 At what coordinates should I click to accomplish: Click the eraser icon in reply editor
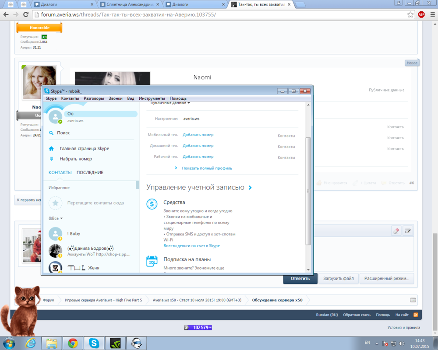point(396,231)
